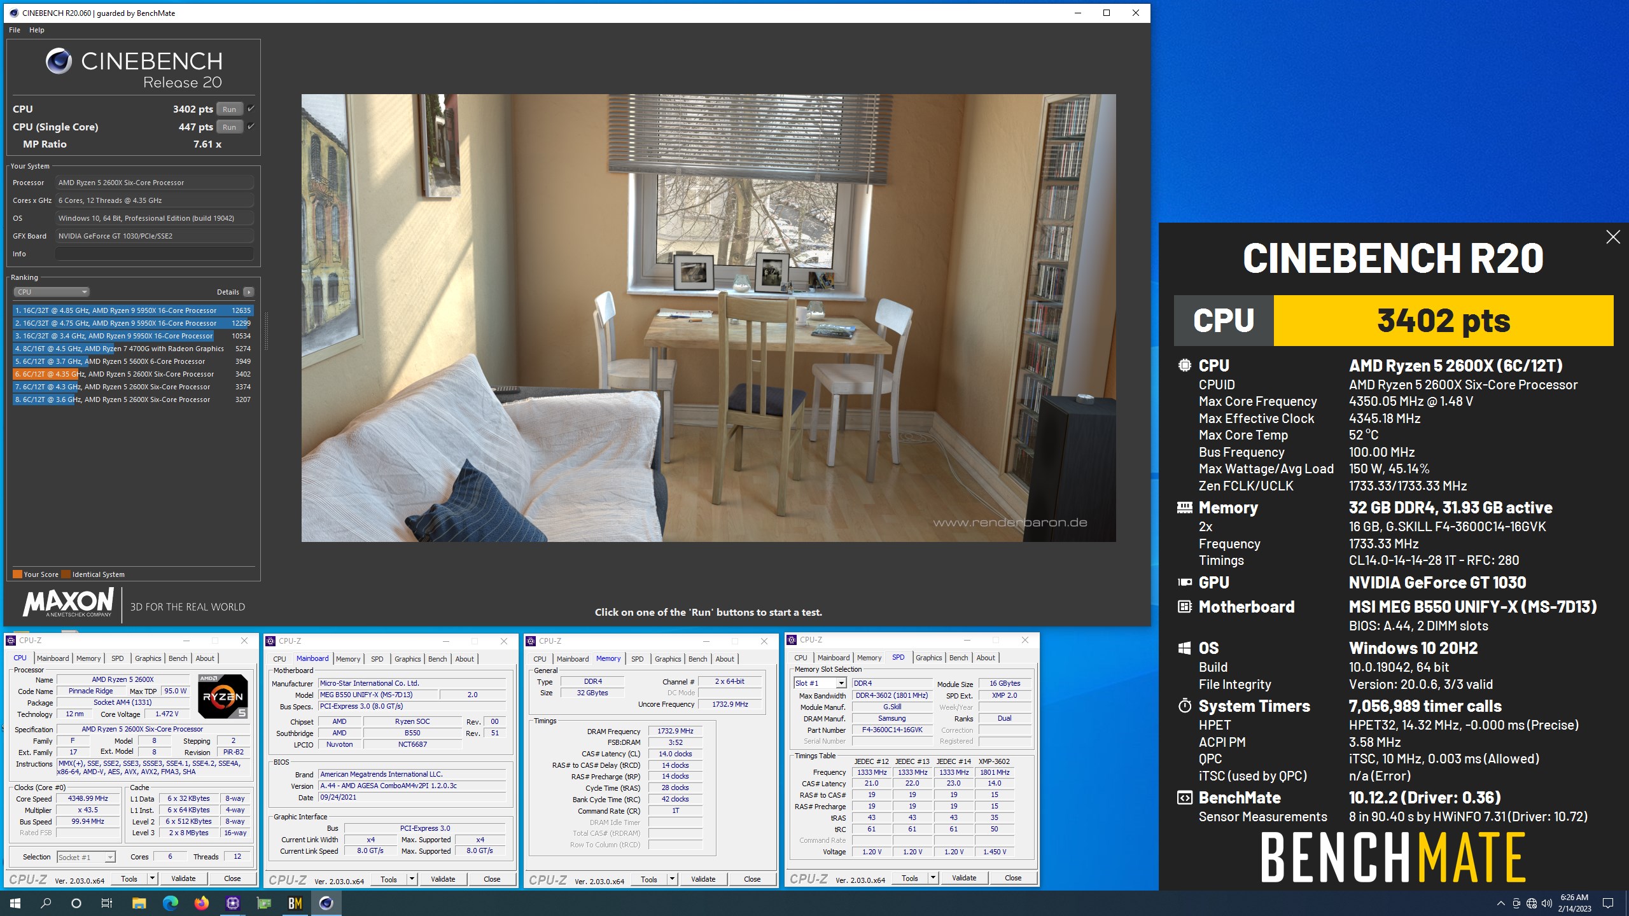Image resolution: width=1629 pixels, height=916 pixels.
Task: Open the ranking CPU dropdown
Action: coord(52,292)
